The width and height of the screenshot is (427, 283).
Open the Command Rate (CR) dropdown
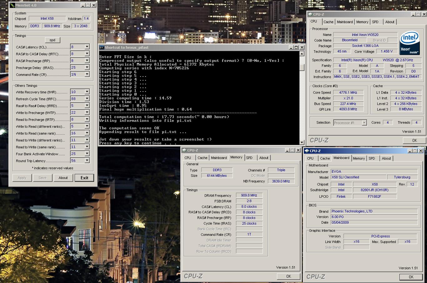coord(87,74)
